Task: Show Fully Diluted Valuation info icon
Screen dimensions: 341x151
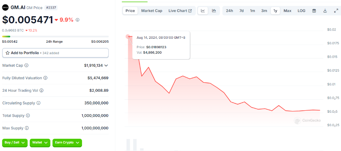Action: pos(46,78)
